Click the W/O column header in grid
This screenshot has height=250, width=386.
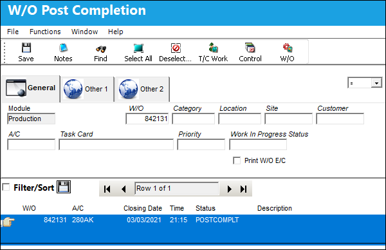(x=29, y=208)
